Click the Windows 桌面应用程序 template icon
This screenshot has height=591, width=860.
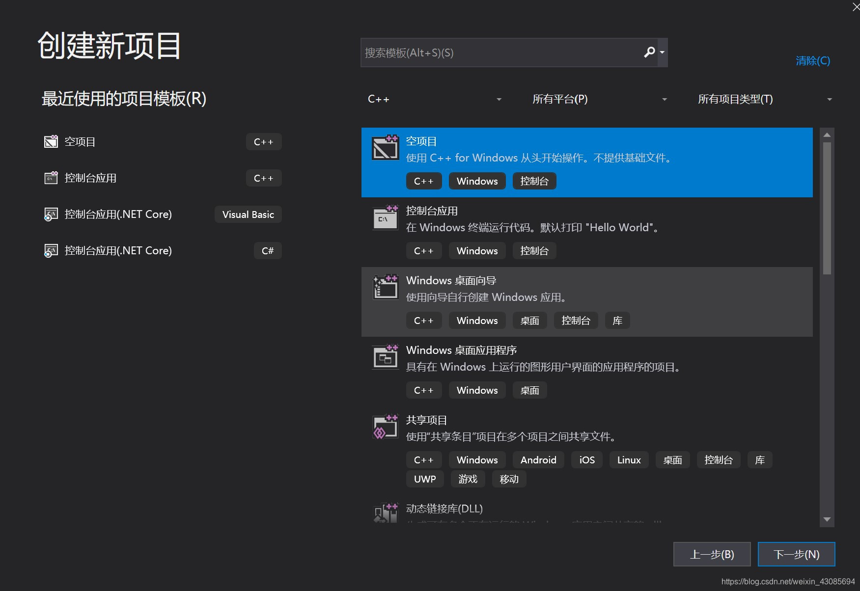coord(385,357)
